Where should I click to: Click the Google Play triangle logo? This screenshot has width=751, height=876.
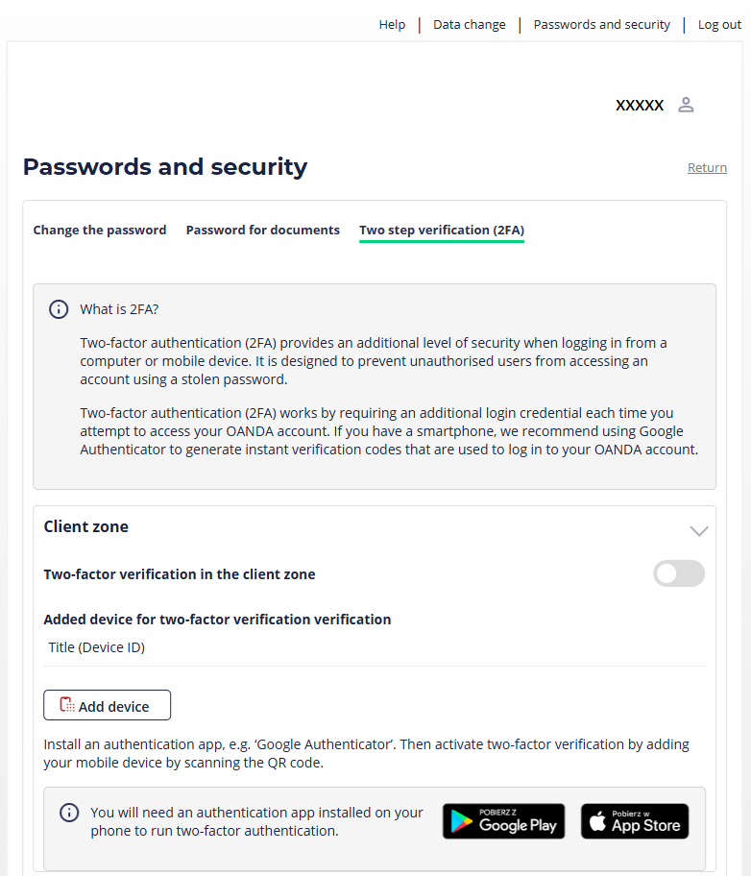462,821
